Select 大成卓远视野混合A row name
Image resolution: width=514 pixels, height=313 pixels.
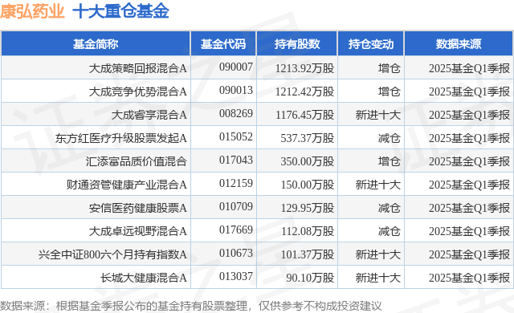click(x=137, y=231)
